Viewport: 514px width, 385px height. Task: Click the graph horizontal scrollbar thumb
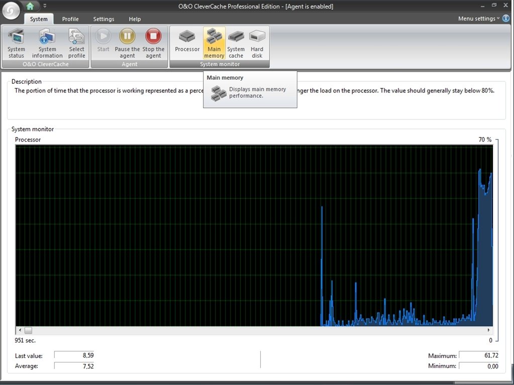click(x=28, y=330)
